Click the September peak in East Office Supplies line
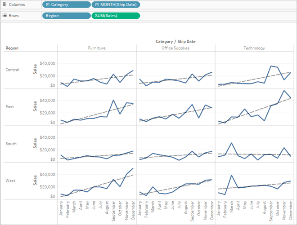The width and height of the screenshot is (297, 225). pyautogui.click(x=192, y=104)
